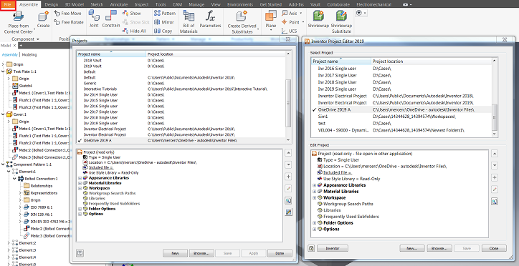Click help icon left of Inventor button

pos(311,248)
